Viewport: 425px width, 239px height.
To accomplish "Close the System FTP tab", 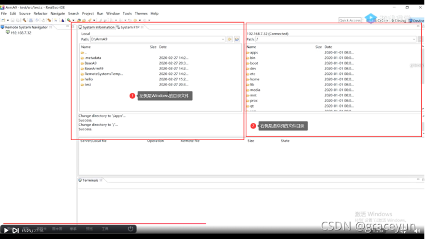I will [x=142, y=27].
